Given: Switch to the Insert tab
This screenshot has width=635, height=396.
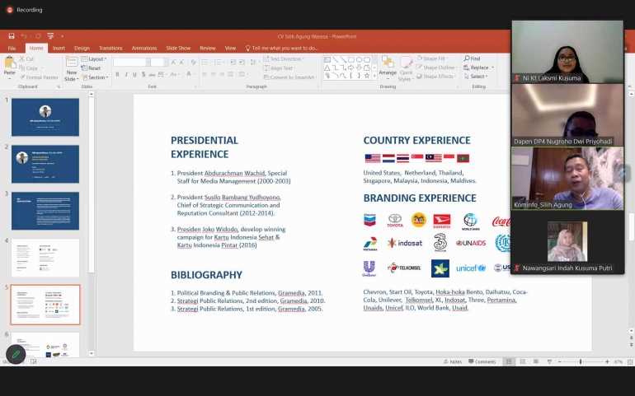Looking at the screenshot, I should click(x=59, y=48).
